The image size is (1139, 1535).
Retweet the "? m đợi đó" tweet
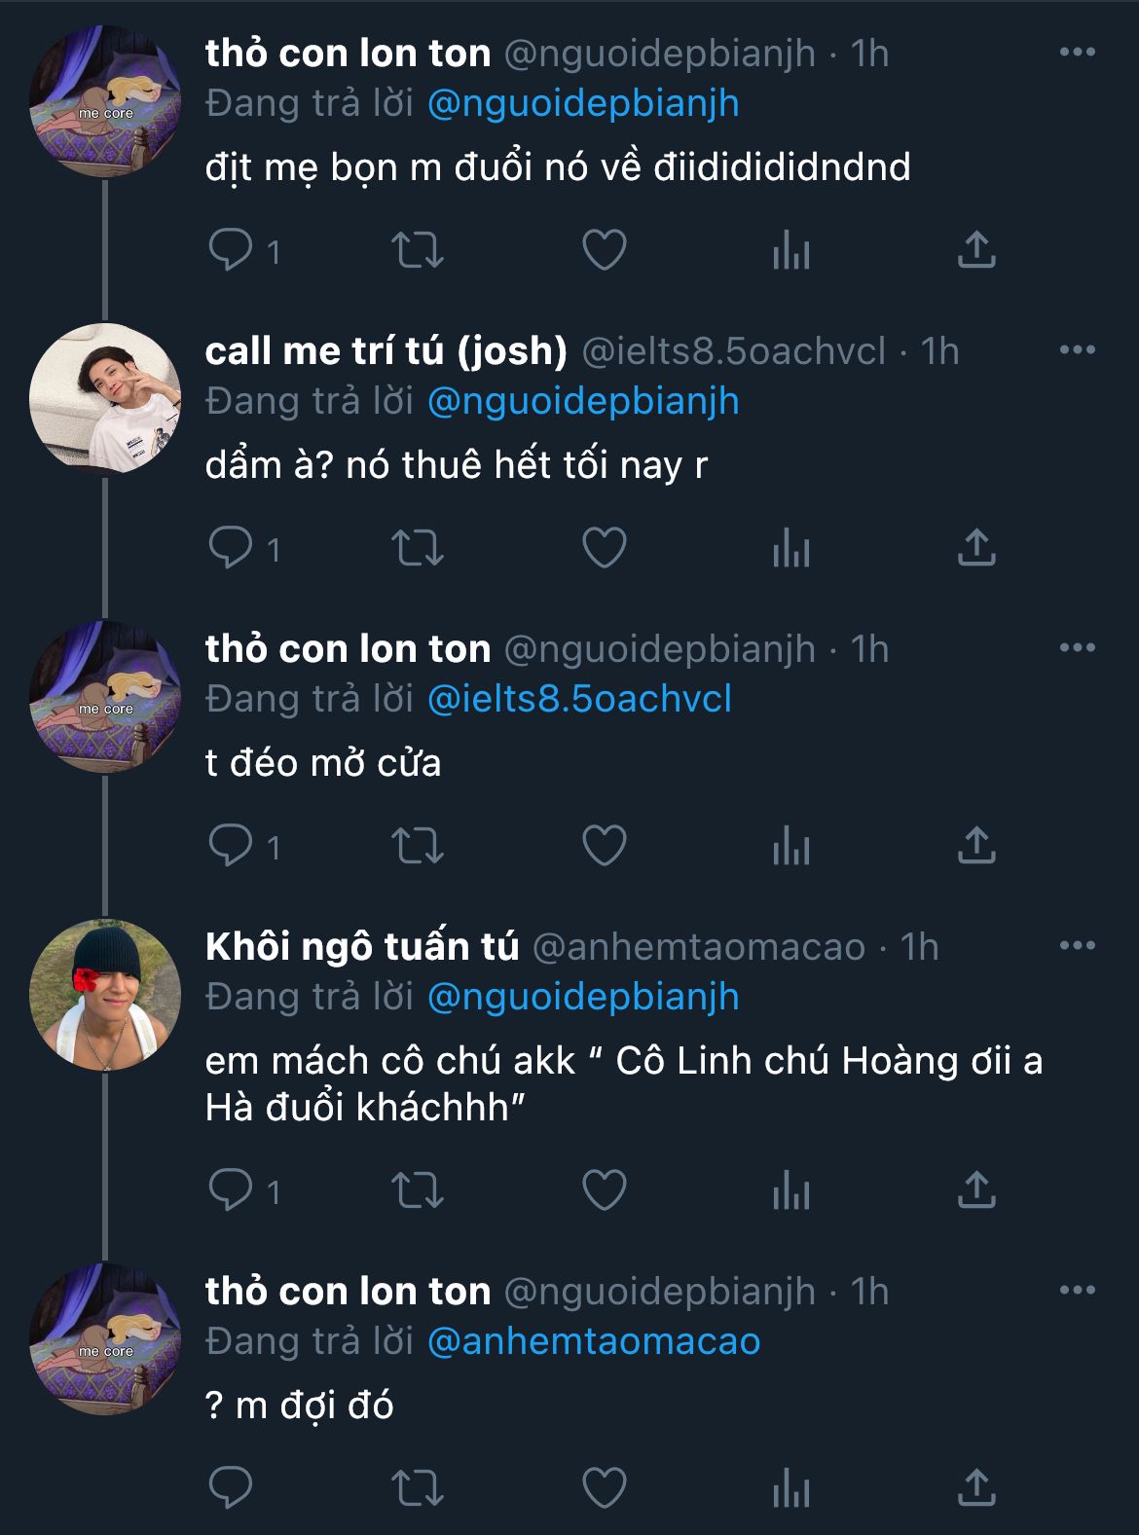tap(418, 1487)
